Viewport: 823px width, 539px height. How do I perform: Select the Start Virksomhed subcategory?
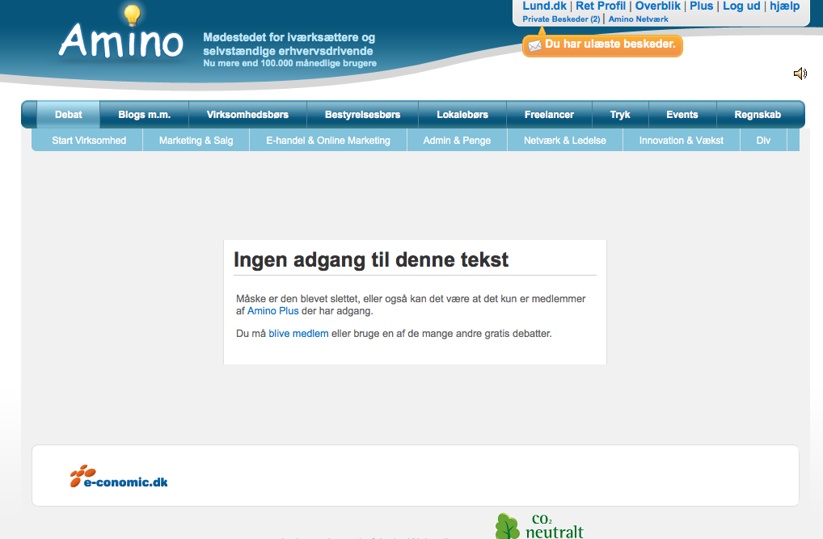[89, 141]
